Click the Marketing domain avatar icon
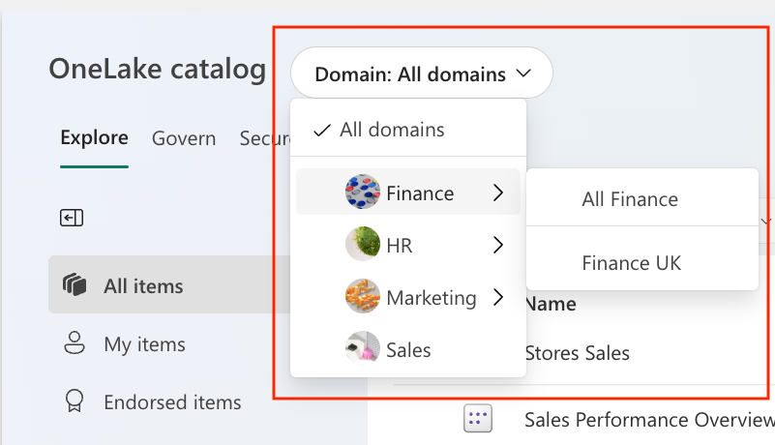The width and height of the screenshot is (775, 445). tap(363, 297)
